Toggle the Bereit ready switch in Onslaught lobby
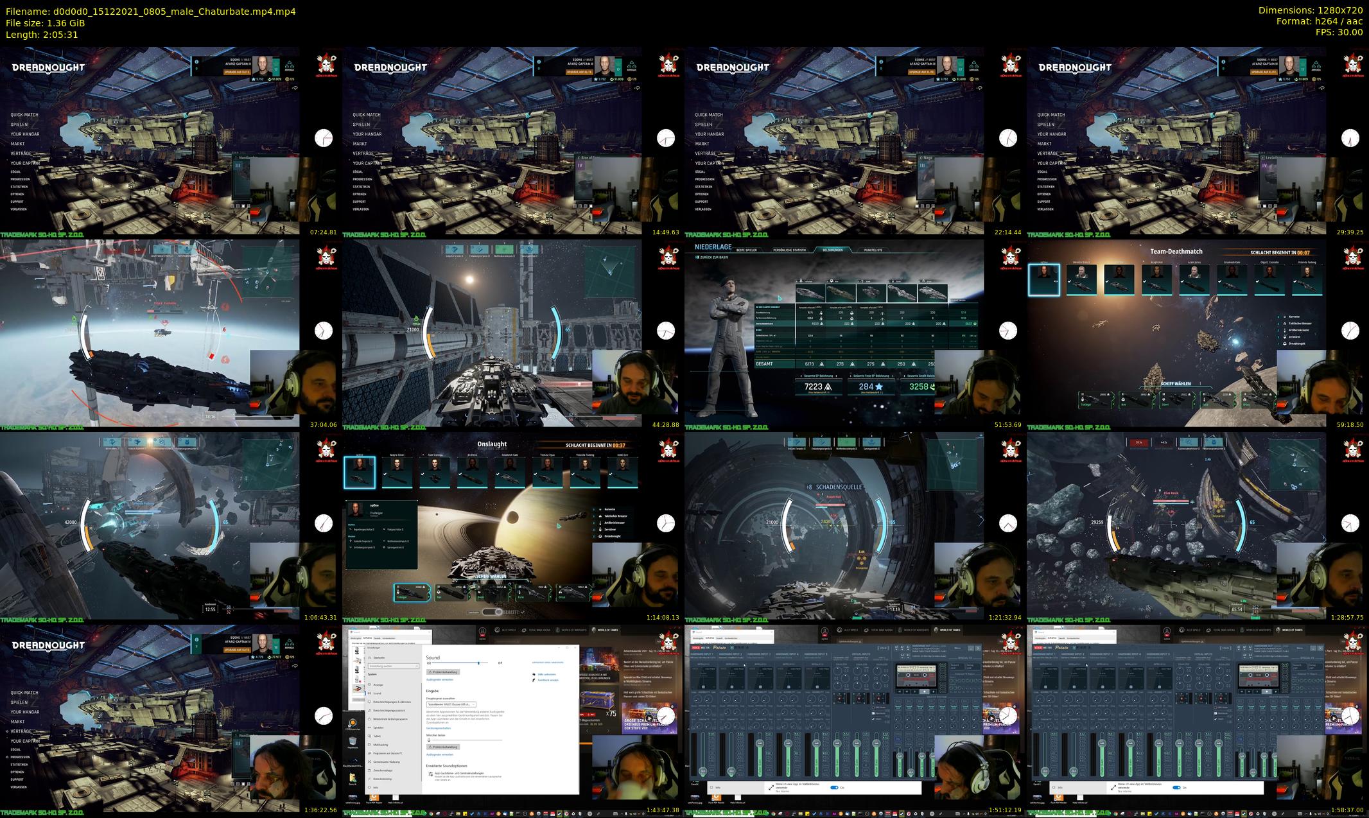The width and height of the screenshot is (1369, 818). coord(491,612)
